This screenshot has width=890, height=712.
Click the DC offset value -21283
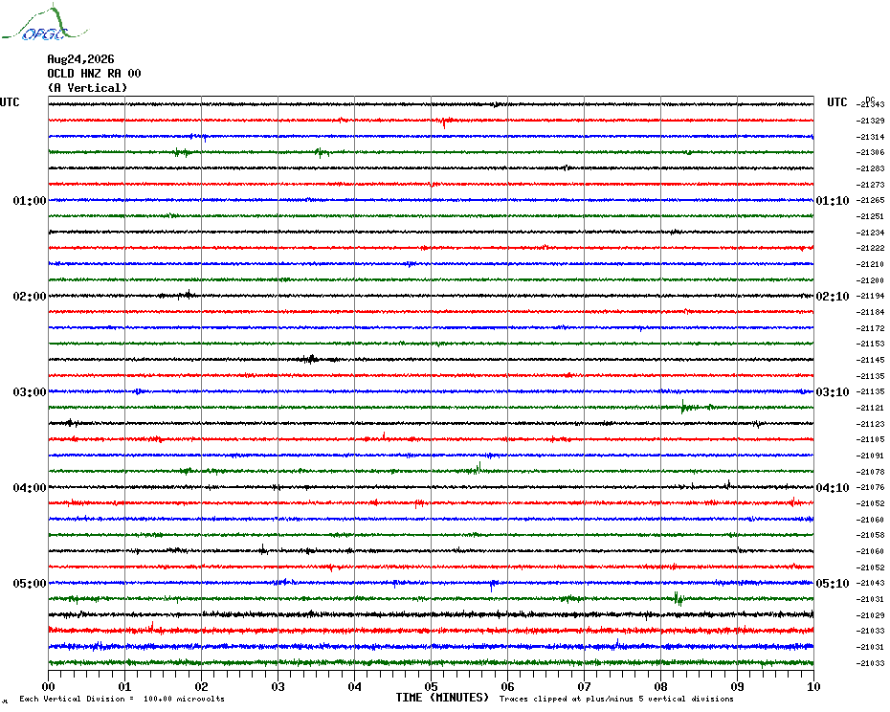click(x=871, y=168)
